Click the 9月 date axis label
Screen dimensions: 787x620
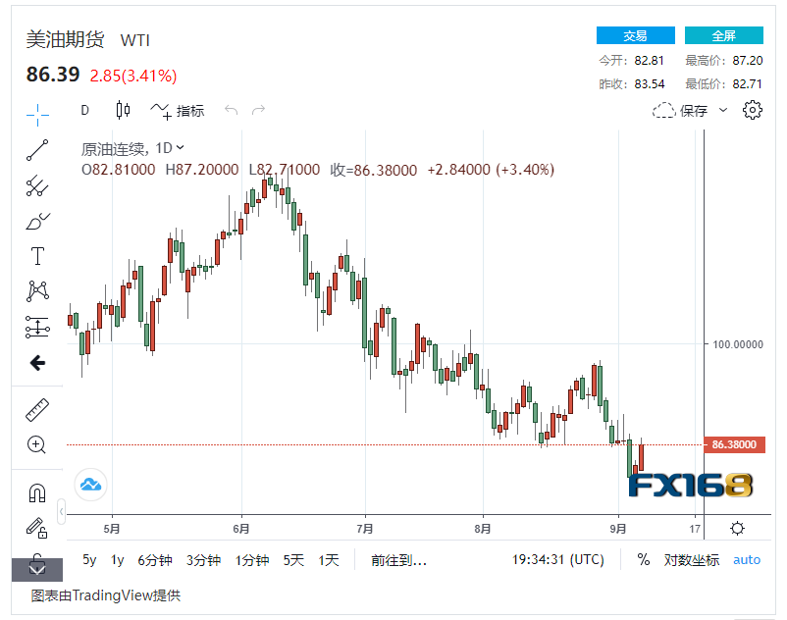[x=618, y=529]
